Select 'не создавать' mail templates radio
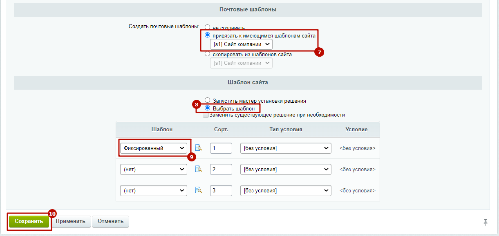Viewport: 499px width, 236px height. pos(207,28)
